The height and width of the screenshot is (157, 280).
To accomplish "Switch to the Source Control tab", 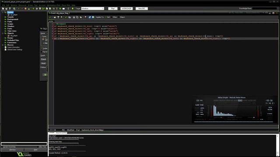I will pyautogui.click(x=61, y=133).
